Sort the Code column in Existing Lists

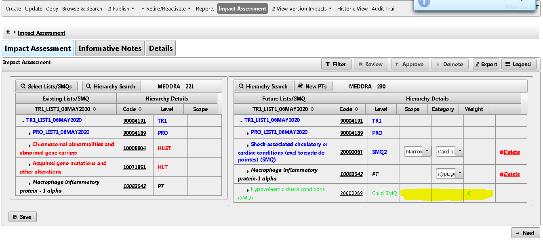click(x=133, y=109)
